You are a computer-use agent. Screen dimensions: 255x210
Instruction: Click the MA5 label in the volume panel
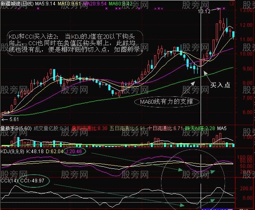(x=222, y=128)
